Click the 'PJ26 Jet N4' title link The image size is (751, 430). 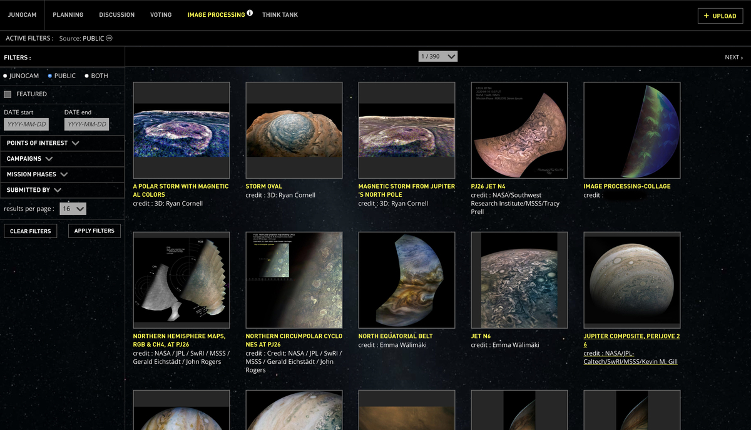488,186
